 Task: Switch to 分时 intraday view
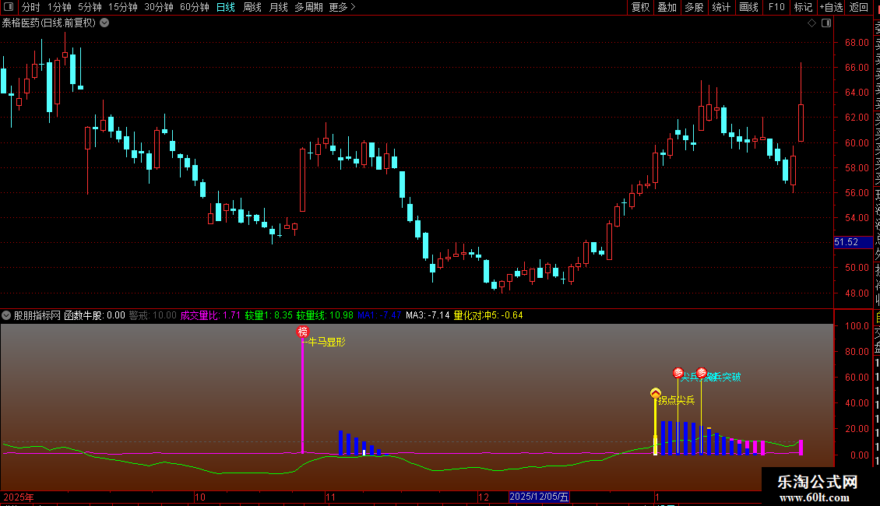pyautogui.click(x=31, y=7)
